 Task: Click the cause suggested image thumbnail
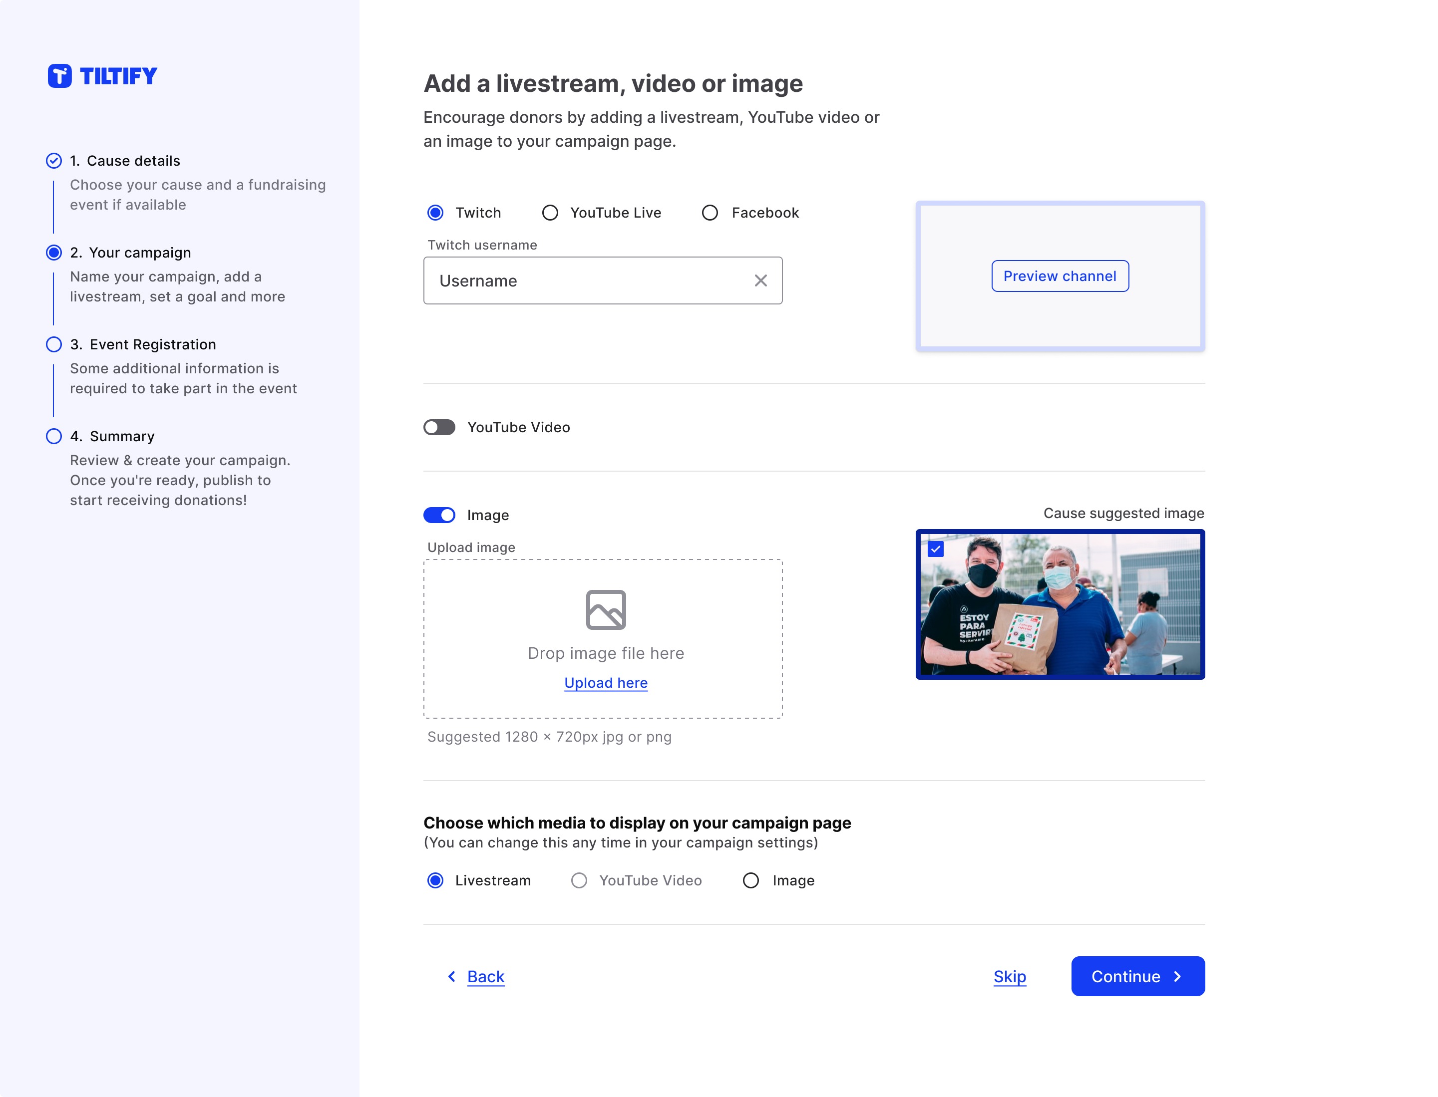coord(1060,604)
